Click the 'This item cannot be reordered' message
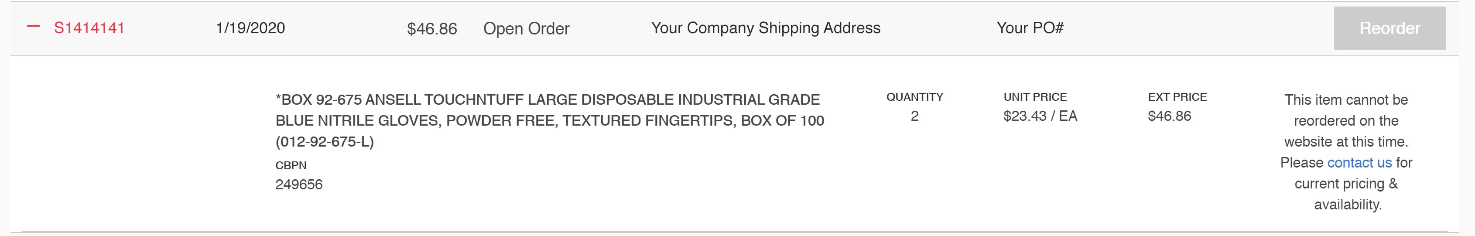 tap(1345, 110)
